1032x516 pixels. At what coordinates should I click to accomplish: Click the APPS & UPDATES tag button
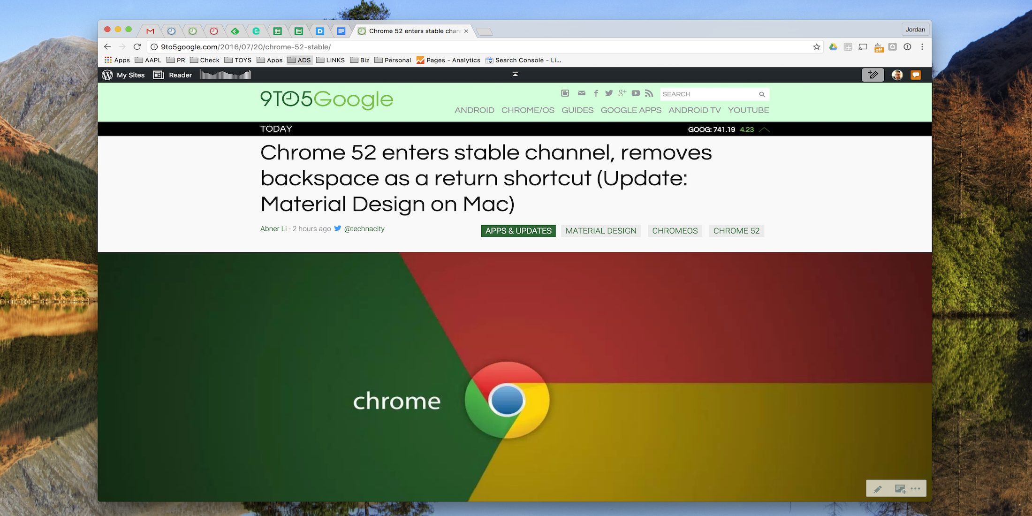point(518,230)
